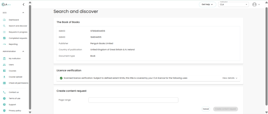
Task: Click the publisher Penguin Books Limited
Action: coord(102,43)
